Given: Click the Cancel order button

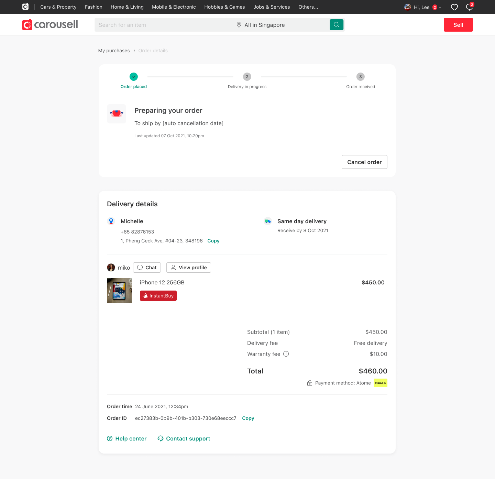Looking at the screenshot, I should click(364, 162).
